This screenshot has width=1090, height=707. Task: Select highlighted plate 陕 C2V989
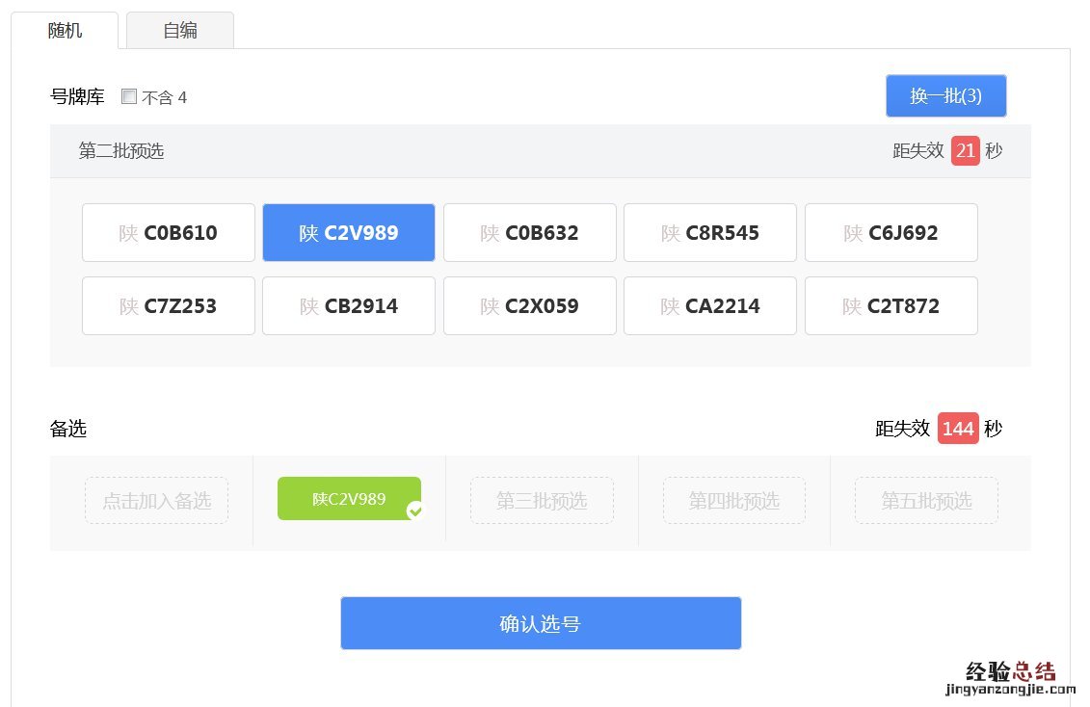click(x=349, y=233)
